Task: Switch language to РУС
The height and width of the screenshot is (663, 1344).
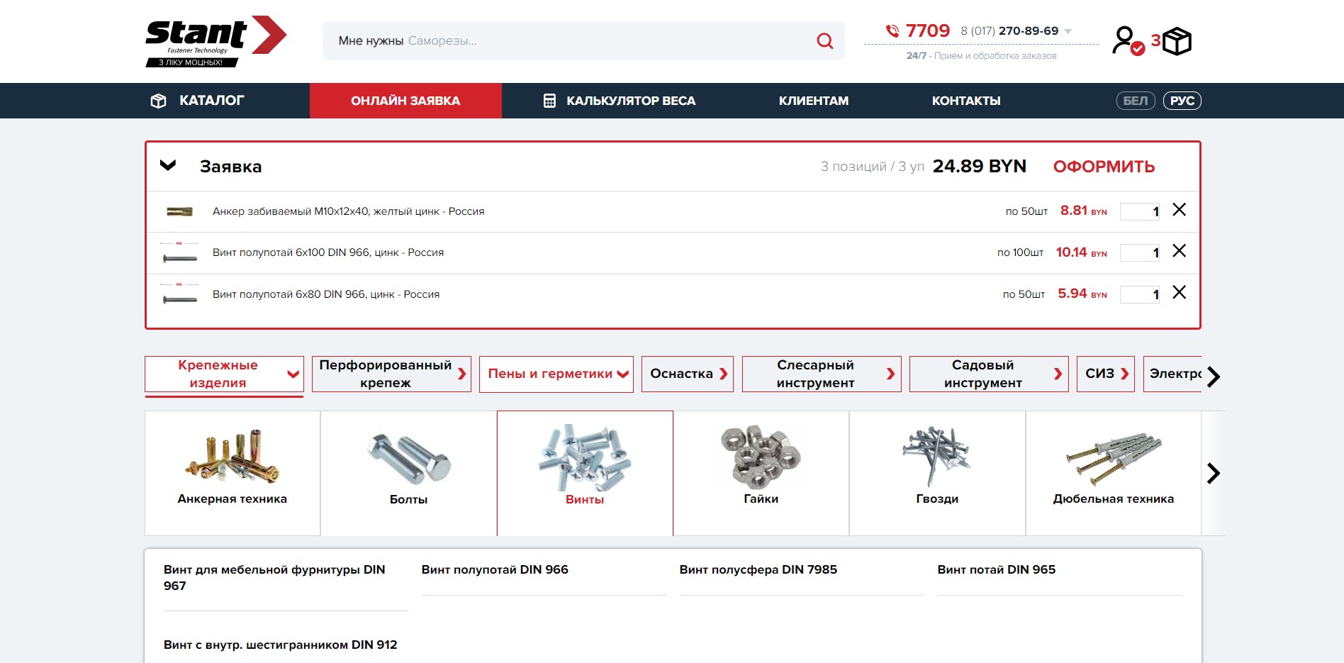Action: pos(1182,101)
